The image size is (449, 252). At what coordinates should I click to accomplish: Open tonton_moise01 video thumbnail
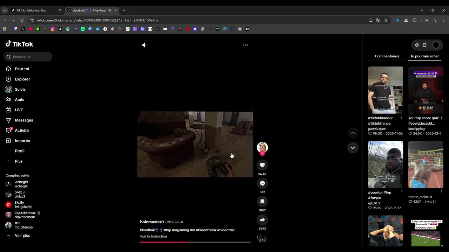tap(426, 164)
